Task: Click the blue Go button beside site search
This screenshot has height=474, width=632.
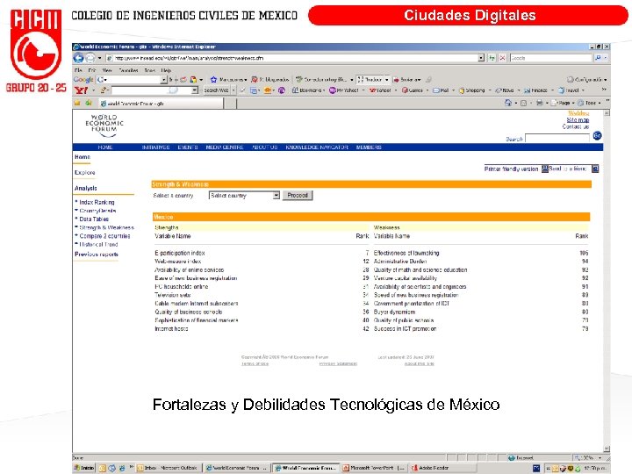Action: pyautogui.click(x=598, y=135)
